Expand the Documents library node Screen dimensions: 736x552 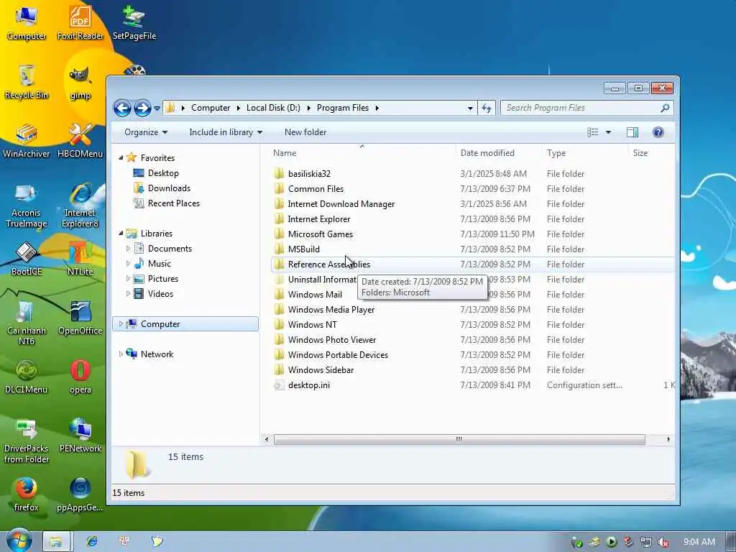click(x=128, y=248)
